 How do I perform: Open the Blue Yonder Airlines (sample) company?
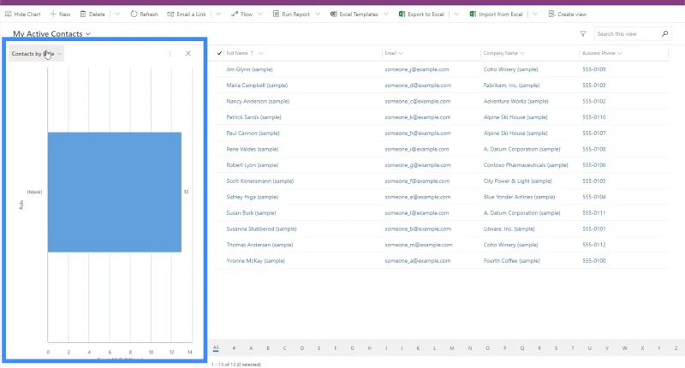point(519,197)
